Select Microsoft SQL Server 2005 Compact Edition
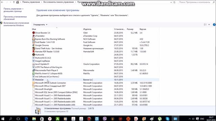Image resolution: width=216 pixels, height=121 pixels. pyautogui.click(x=95, y=92)
